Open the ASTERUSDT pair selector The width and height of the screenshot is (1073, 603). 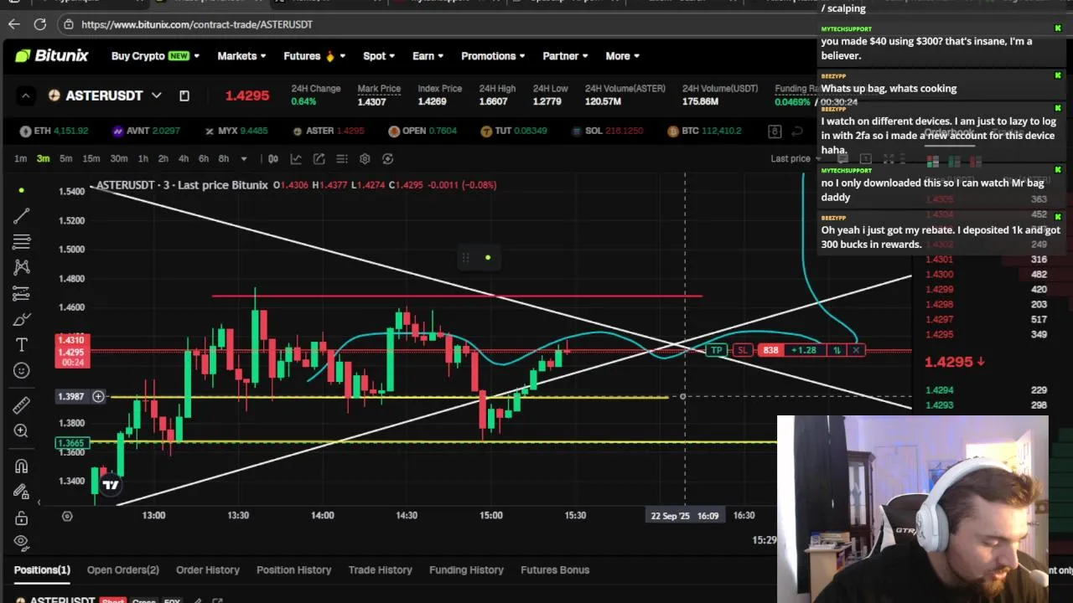(105, 95)
